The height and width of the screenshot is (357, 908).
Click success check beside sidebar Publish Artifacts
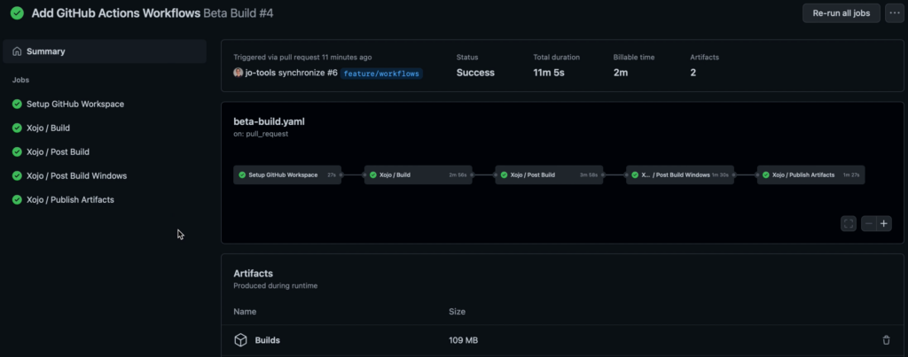pos(18,199)
